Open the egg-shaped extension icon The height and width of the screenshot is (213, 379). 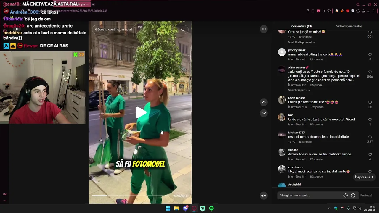(337, 11)
